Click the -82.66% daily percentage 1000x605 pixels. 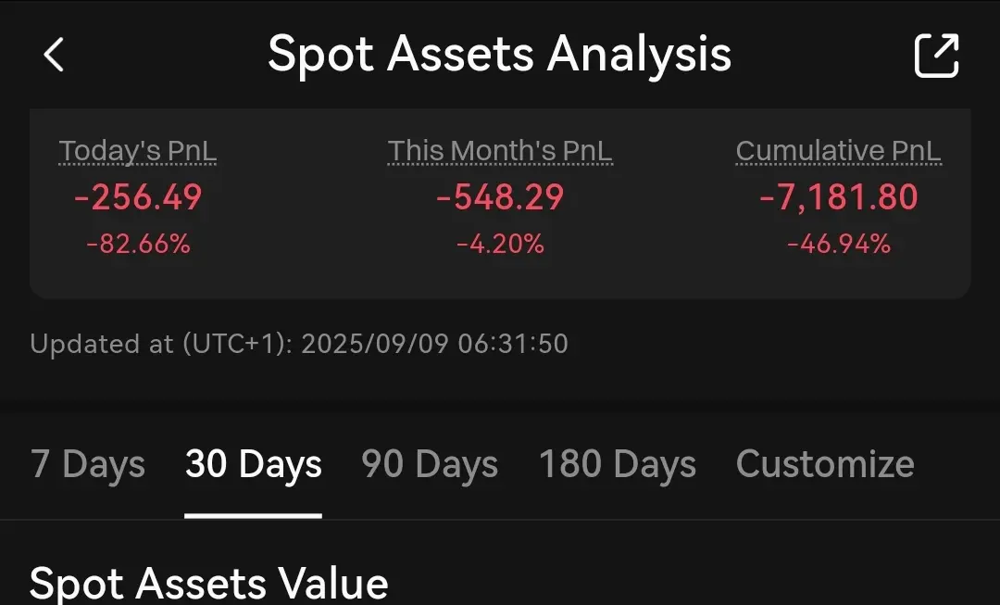click(138, 245)
